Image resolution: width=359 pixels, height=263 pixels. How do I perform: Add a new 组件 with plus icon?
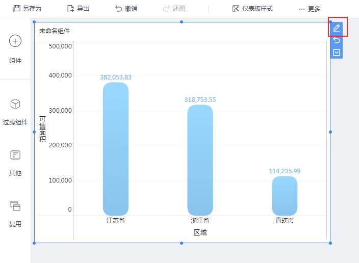pyautogui.click(x=15, y=49)
